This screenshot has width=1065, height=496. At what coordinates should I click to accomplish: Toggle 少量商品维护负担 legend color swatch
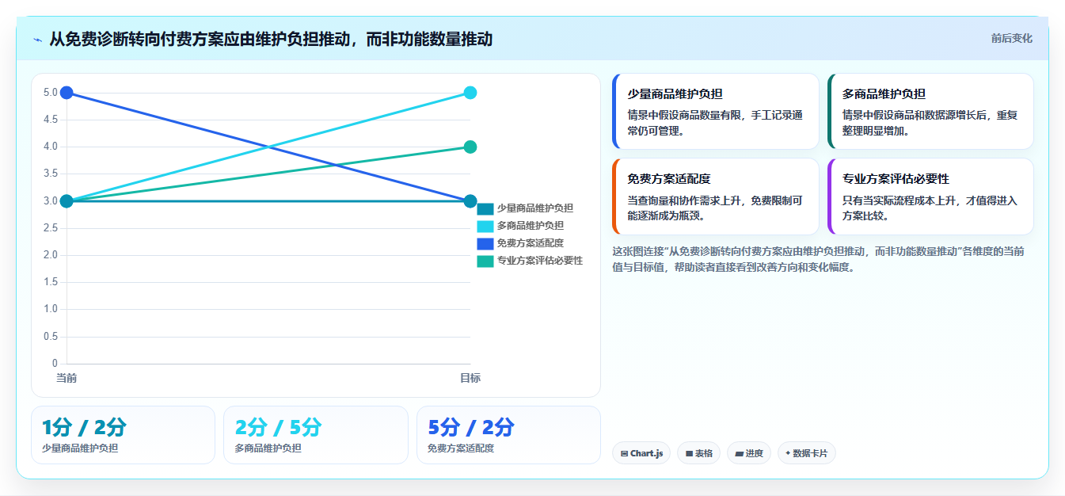[x=485, y=208]
